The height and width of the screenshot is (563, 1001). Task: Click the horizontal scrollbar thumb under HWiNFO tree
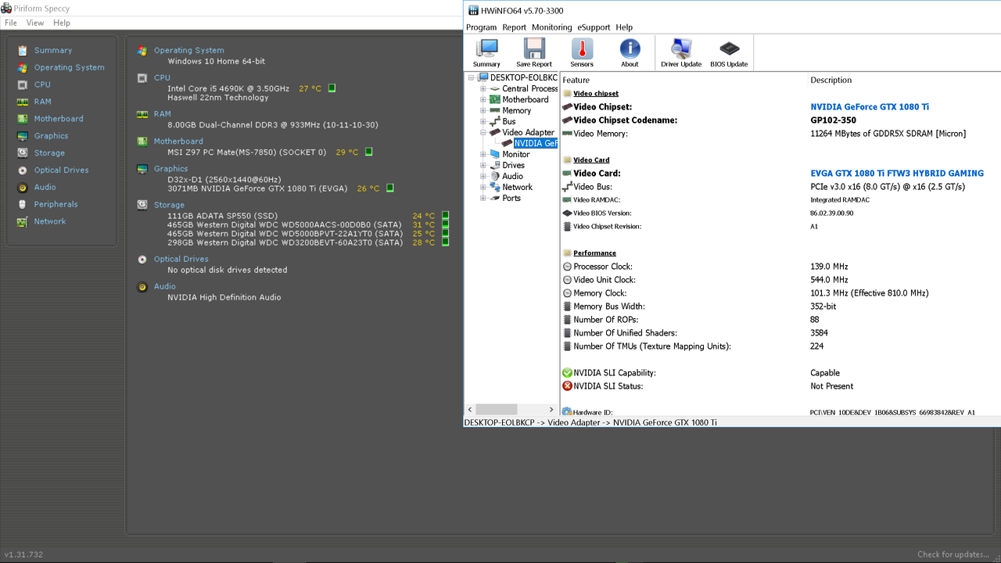click(497, 410)
